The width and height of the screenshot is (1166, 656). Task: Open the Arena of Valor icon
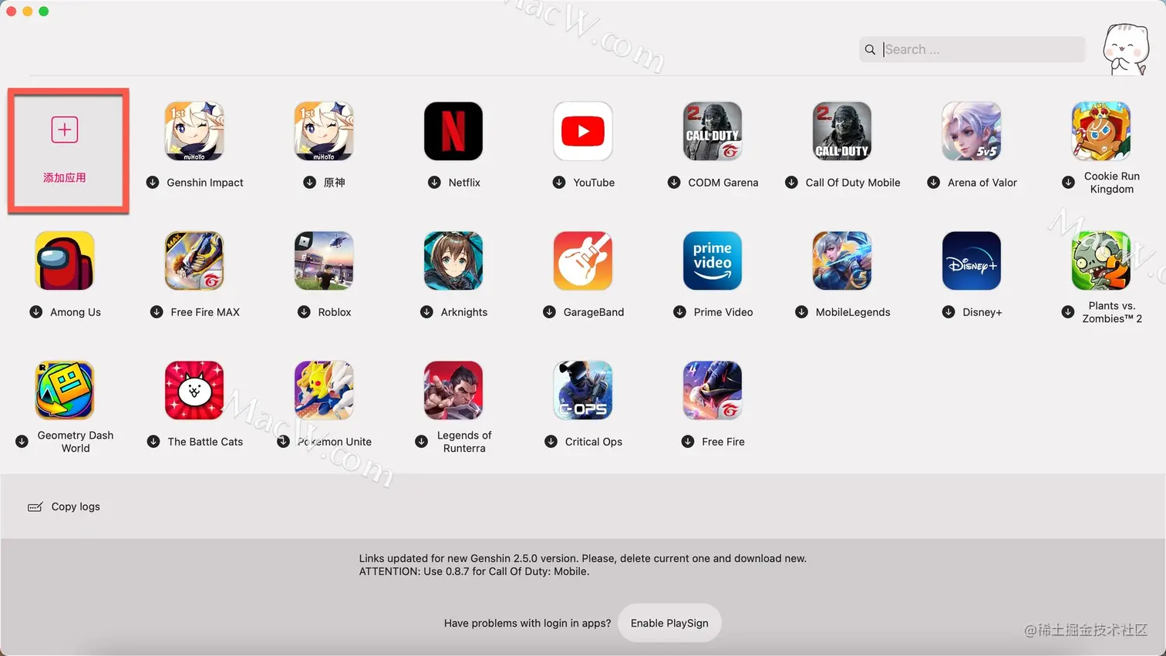click(x=972, y=131)
